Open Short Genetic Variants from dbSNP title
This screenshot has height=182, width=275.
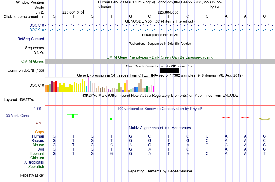click(x=160, y=66)
